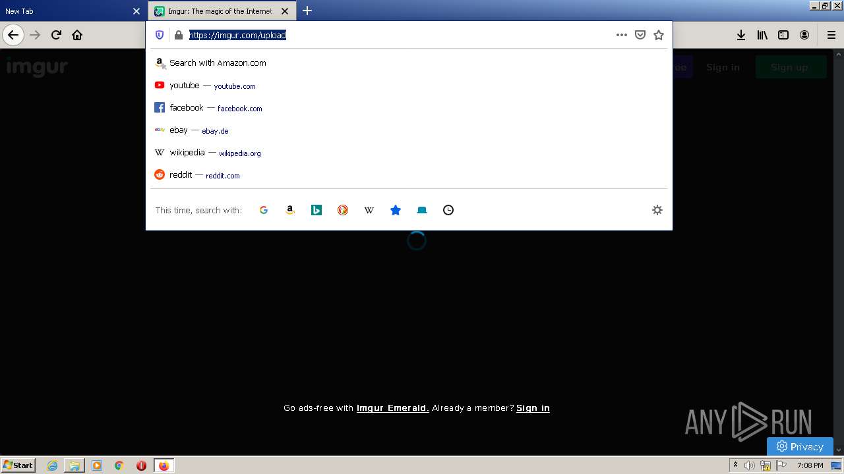The height and width of the screenshot is (474, 844).
Task: Open Firefox account menu
Action: [x=804, y=35]
